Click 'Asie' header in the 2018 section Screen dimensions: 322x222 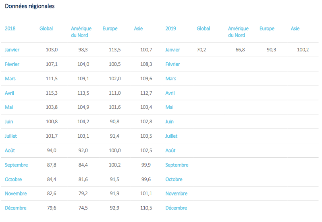point(138,29)
